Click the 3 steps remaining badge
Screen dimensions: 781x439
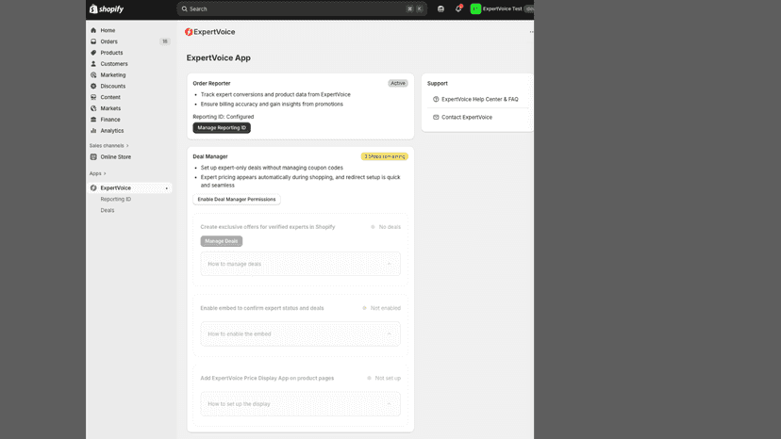coord(385,156)
